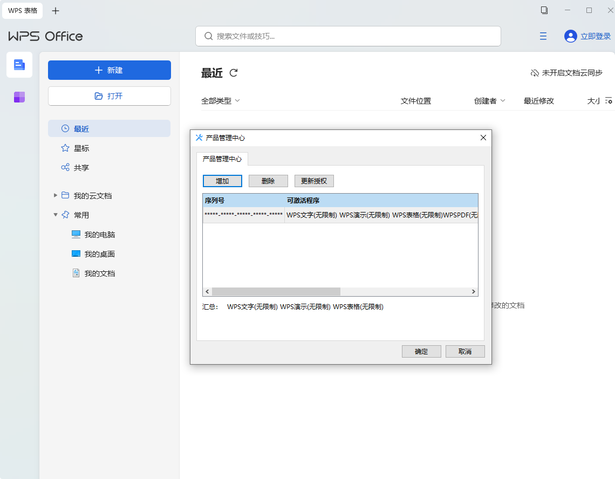Click 未开启文档云同步 status text
Screen dimensions: 615x479
(x=572, y=73)
